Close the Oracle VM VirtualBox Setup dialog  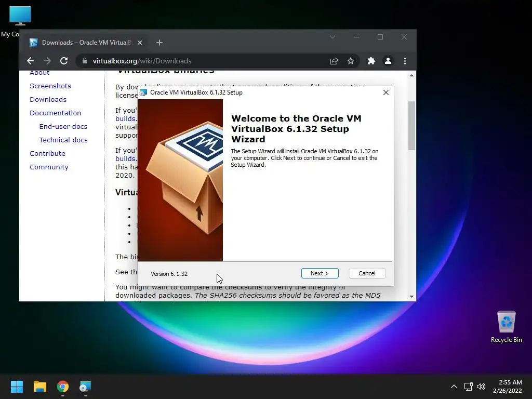(x=386, y=92)
